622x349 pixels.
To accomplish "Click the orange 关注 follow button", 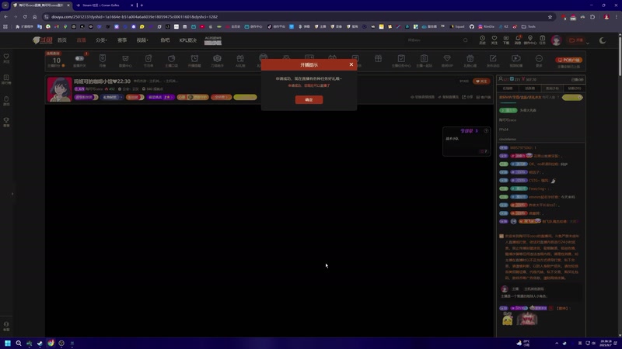I will pyautogui.click(x=481, y=81).
